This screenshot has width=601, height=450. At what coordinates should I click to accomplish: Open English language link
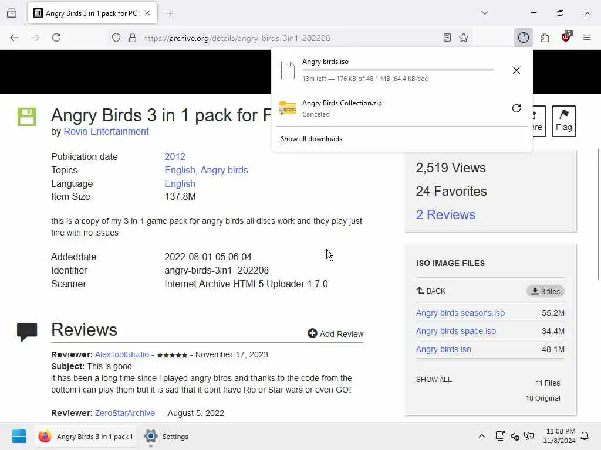pyautogui.click(x=180, y=183)
